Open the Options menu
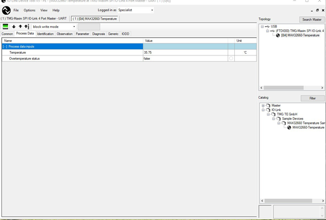This screenshot has width=326, height=220. pyautogui.click(x=29, y=10)
